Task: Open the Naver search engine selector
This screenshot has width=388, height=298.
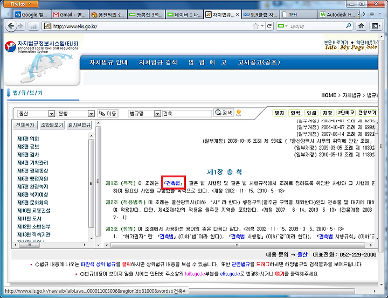Action: 282,26
